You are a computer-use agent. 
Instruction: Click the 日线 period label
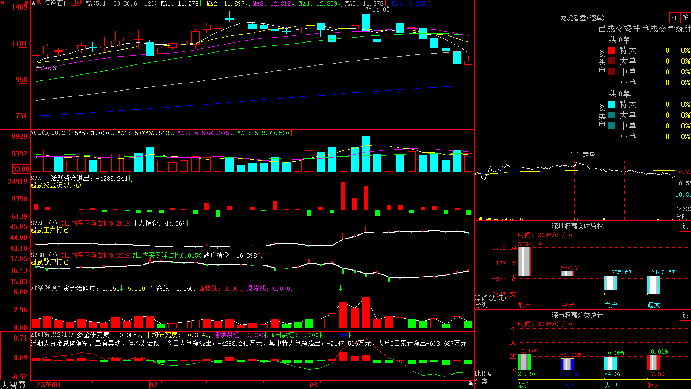(76, 3)
